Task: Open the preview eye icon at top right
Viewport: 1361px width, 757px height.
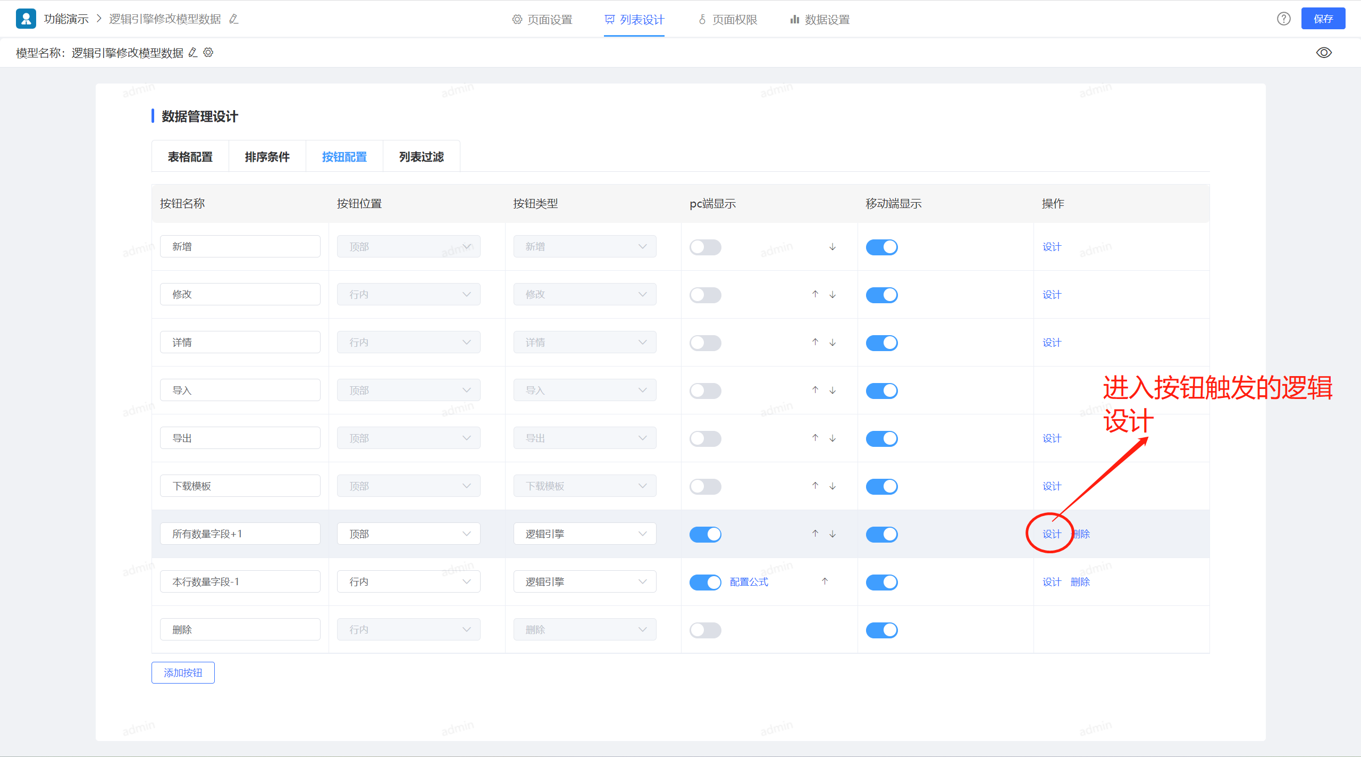Action: point(1324,52)
